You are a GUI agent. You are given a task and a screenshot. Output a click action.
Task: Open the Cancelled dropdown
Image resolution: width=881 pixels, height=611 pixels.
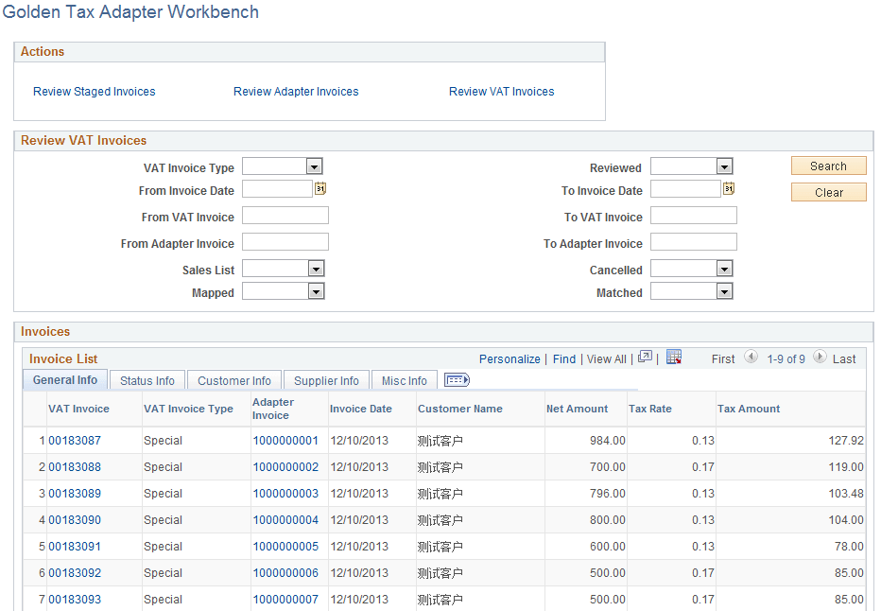click(x=722, y=268)
